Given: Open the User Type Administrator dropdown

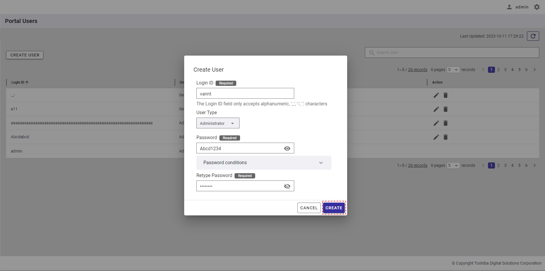Looking at the screenshot, I should click(218, 123).
